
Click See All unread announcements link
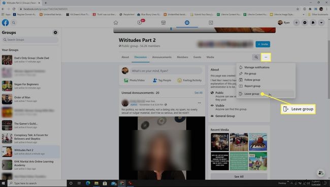(x=198, y=92)
